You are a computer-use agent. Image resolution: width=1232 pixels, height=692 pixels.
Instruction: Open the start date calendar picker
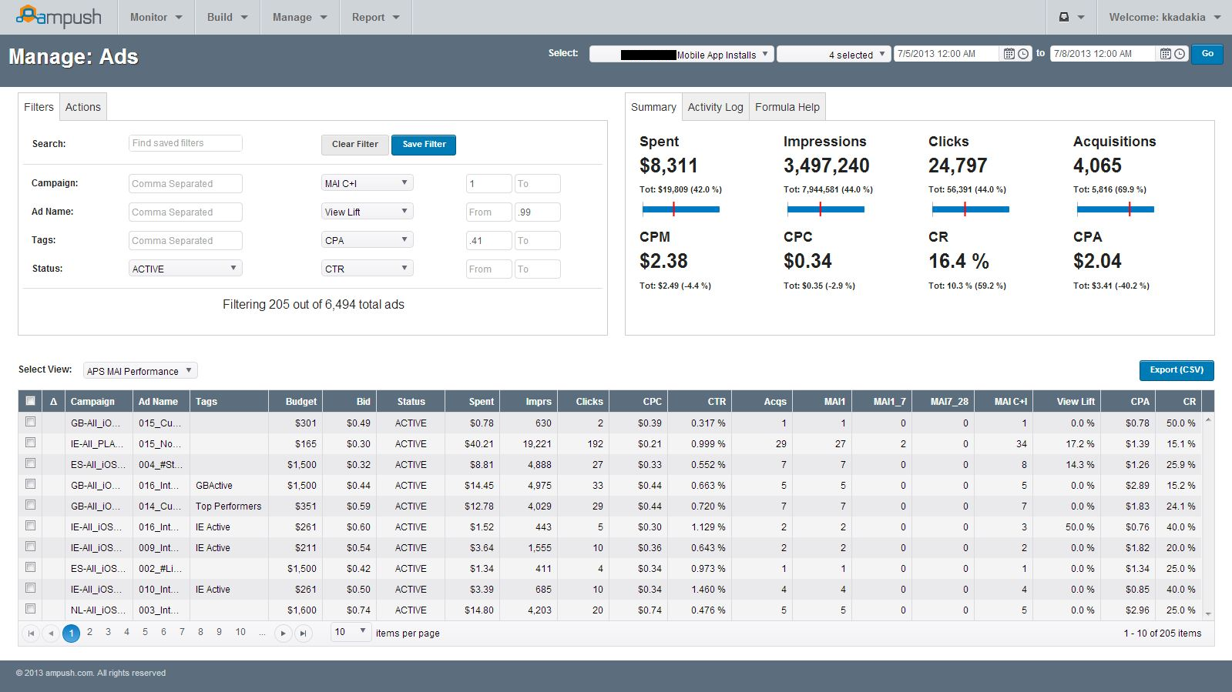(x=1009, y=54)
